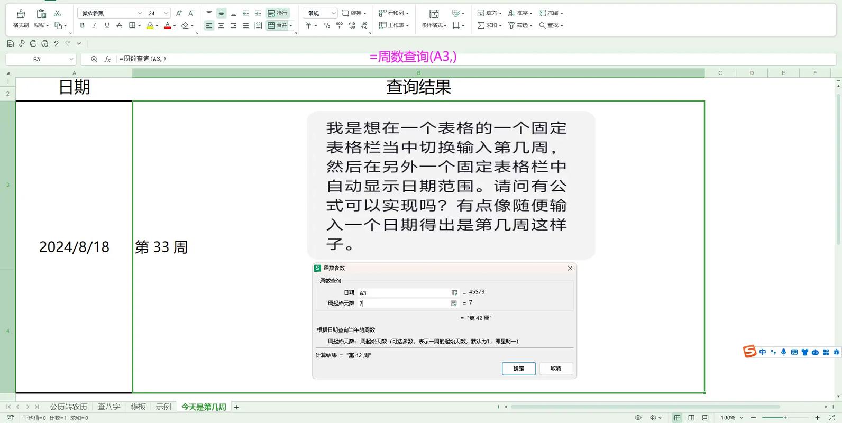Add a new sheet with the plus button
Image resolution: width=842 pixels, height=423 pixels.
(x=236, y=407)
